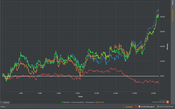Viewport: 175px width, 109px height.
Task: Select the HoldemManager2 database name
Action: tap(148, 107)
